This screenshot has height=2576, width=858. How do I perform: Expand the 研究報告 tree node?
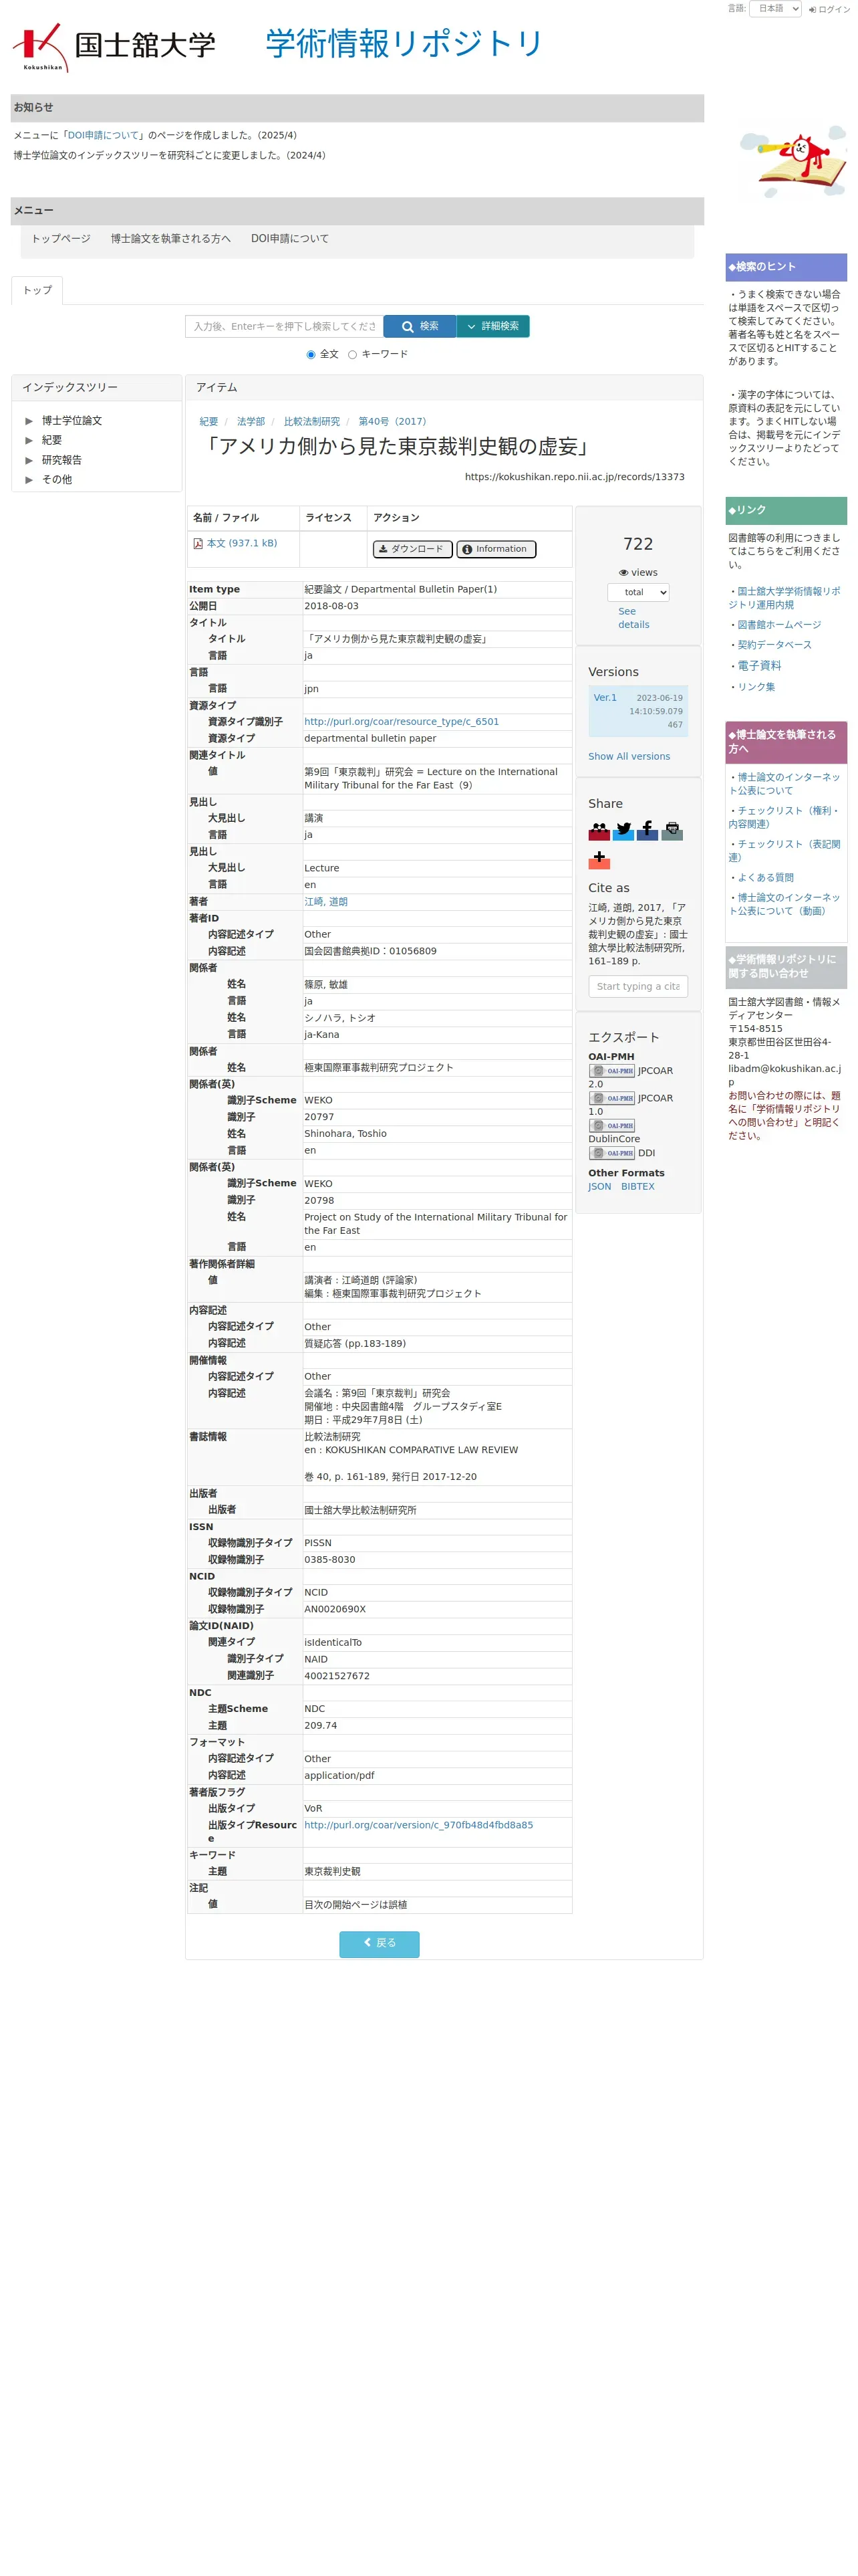pyautogui.click(x=29, y=461)
